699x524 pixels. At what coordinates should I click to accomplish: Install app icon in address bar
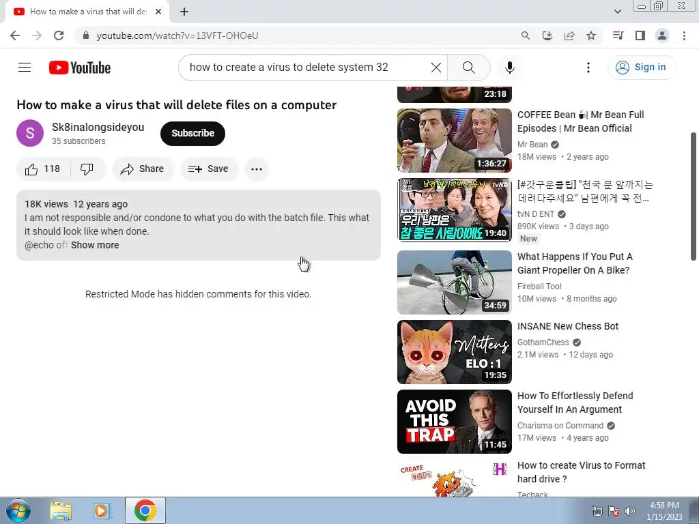tap(547, 35)
